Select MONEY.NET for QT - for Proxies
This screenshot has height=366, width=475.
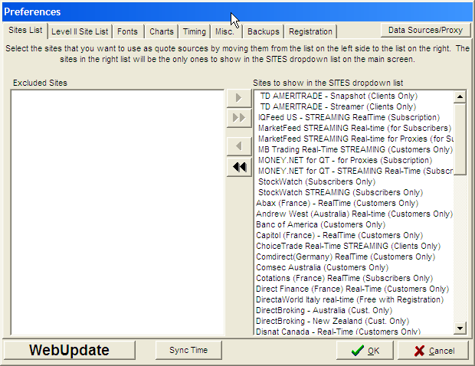[353, 160]
